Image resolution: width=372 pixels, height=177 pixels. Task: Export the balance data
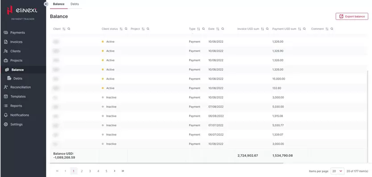[x=352, y=16]
